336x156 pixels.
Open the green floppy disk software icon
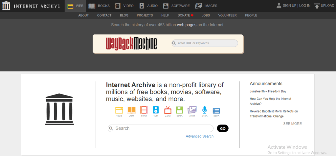(179, 110)
